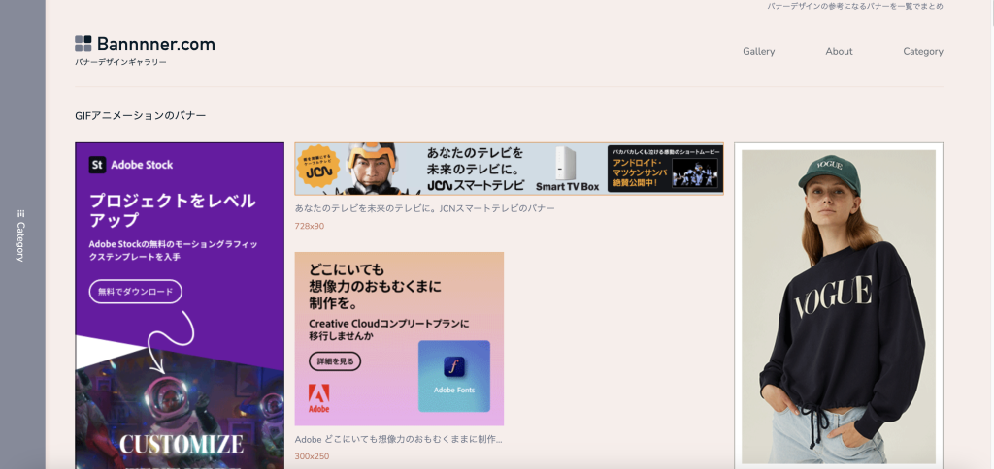Screen dimensions: 994x469
Task: Expand the Category side panel
Action: pyautogui.click(x=21, y=236)
